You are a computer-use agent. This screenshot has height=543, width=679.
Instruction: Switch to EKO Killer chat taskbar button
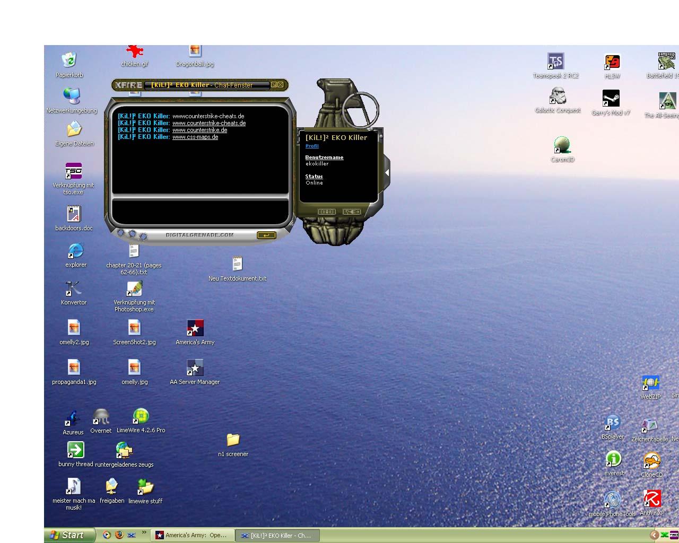276,536
